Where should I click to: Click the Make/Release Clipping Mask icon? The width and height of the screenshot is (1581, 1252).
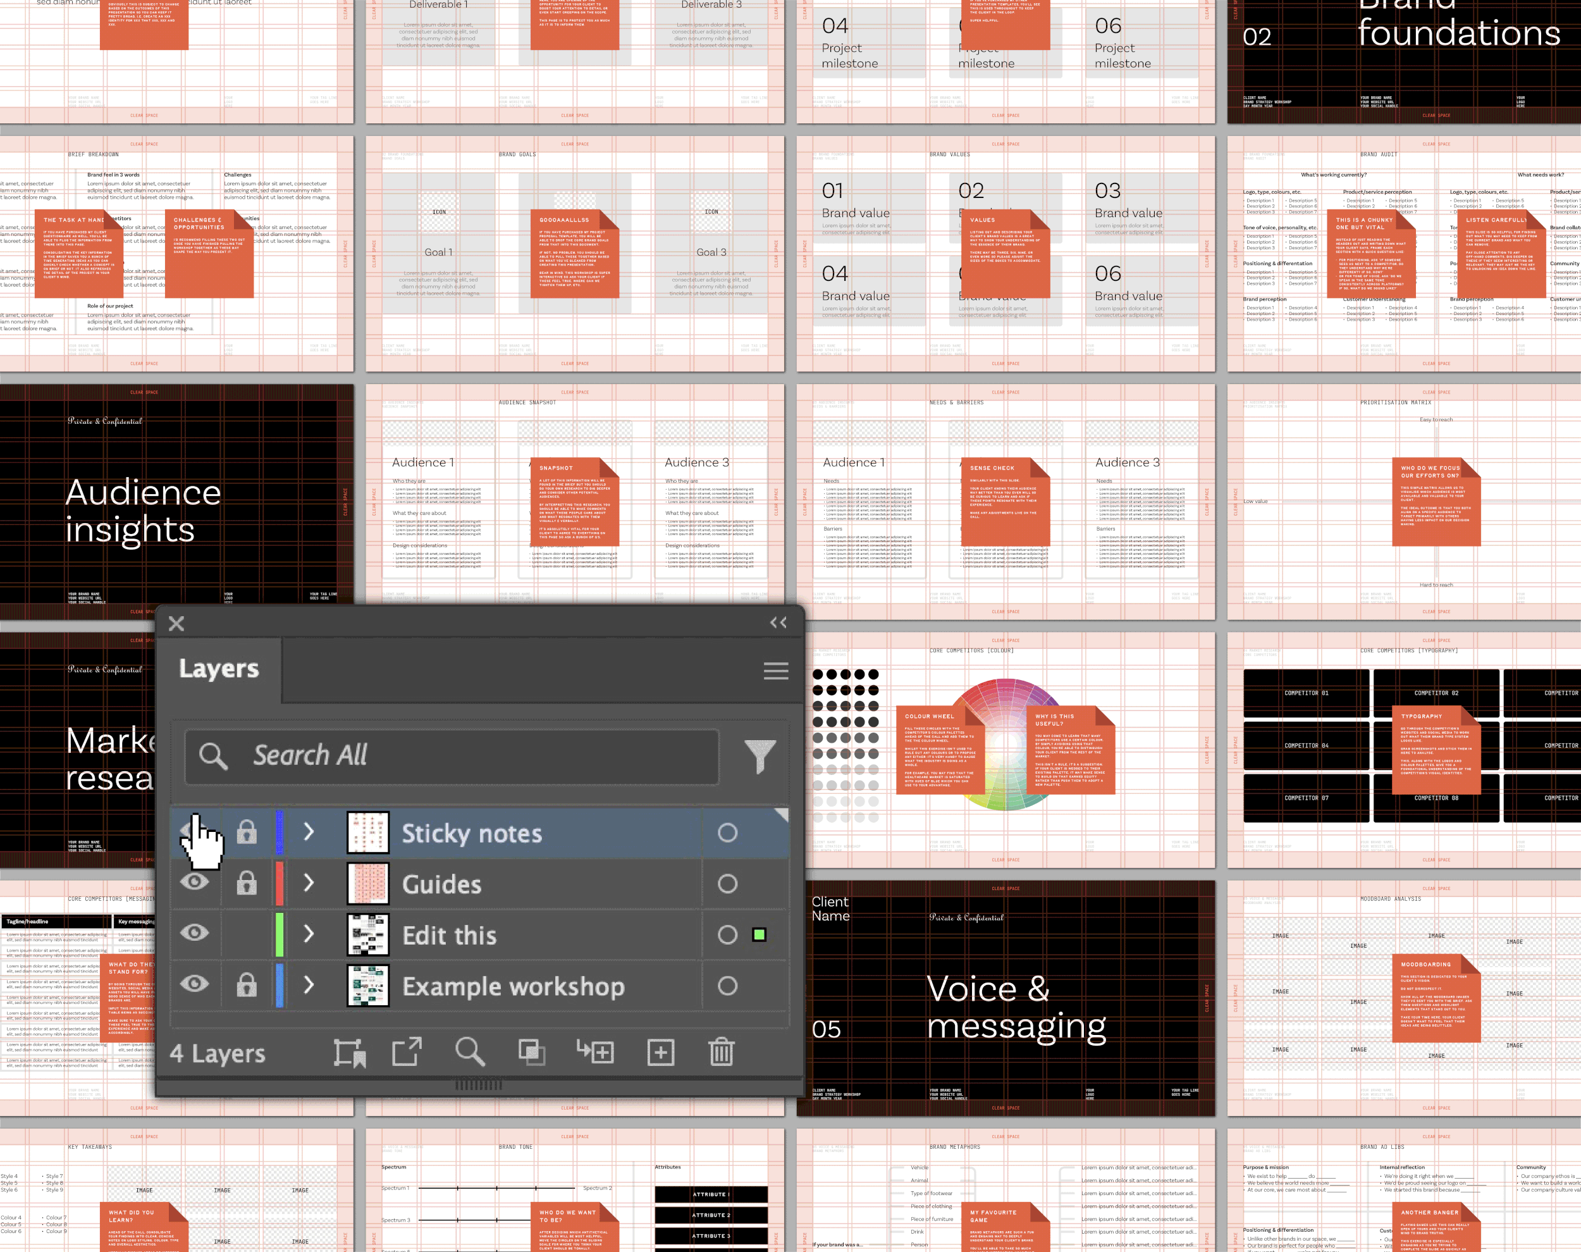[531, 1053]
